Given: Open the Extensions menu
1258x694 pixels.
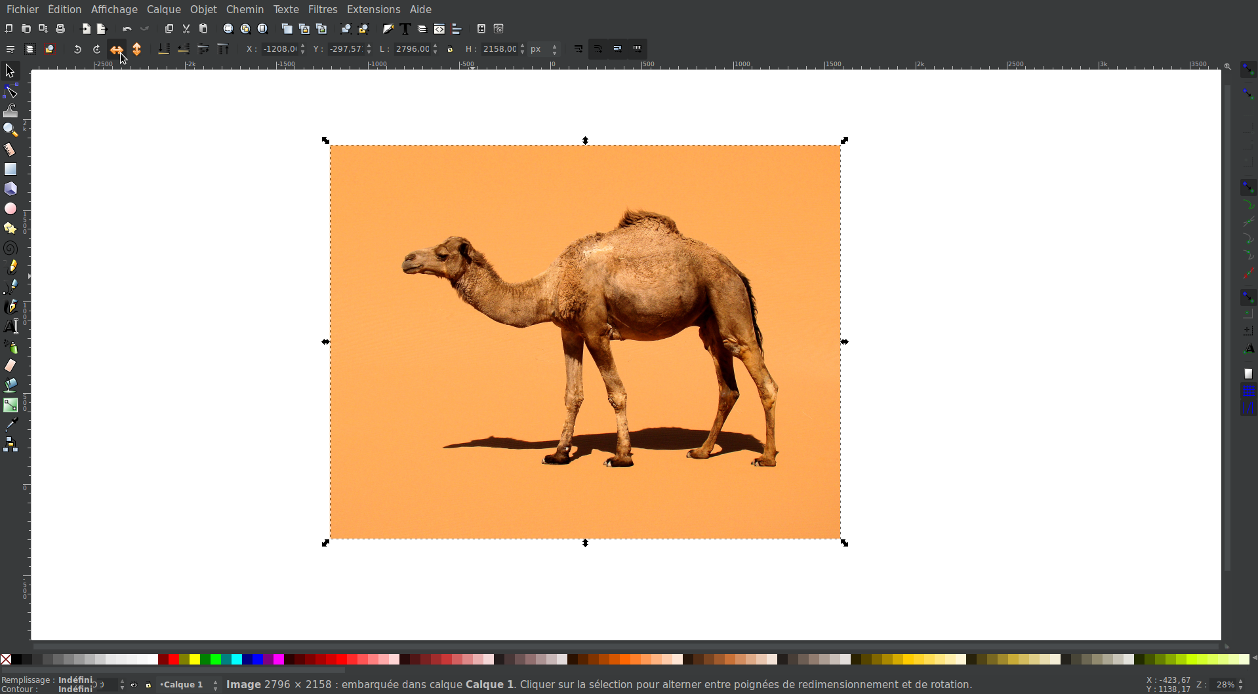Looking at the screenshot, I should point(374,9).
